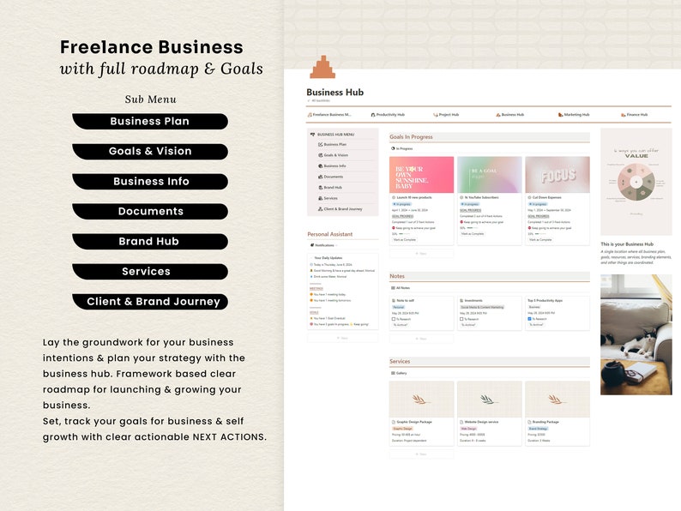This screenshot has height=511, width=681.
Task: Click the orange pyramid page icon
Action: [x=322, y=67]
